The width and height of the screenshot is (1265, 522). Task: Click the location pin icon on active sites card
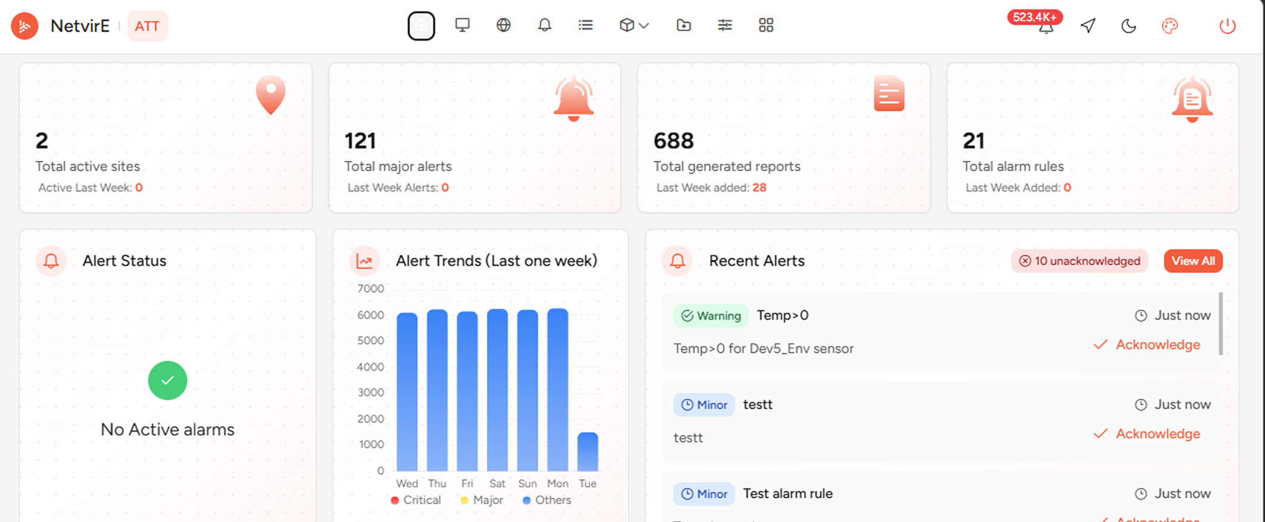(271, 95)
